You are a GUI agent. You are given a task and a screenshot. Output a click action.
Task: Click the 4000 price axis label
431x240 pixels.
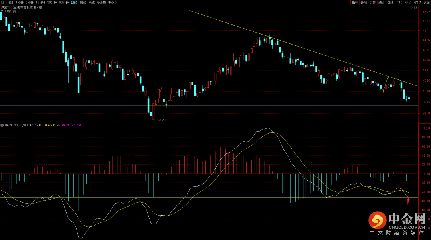pos(426,91)
